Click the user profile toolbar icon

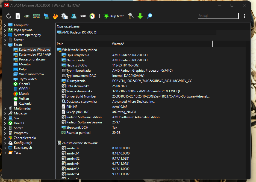click(x=74, y=16)
